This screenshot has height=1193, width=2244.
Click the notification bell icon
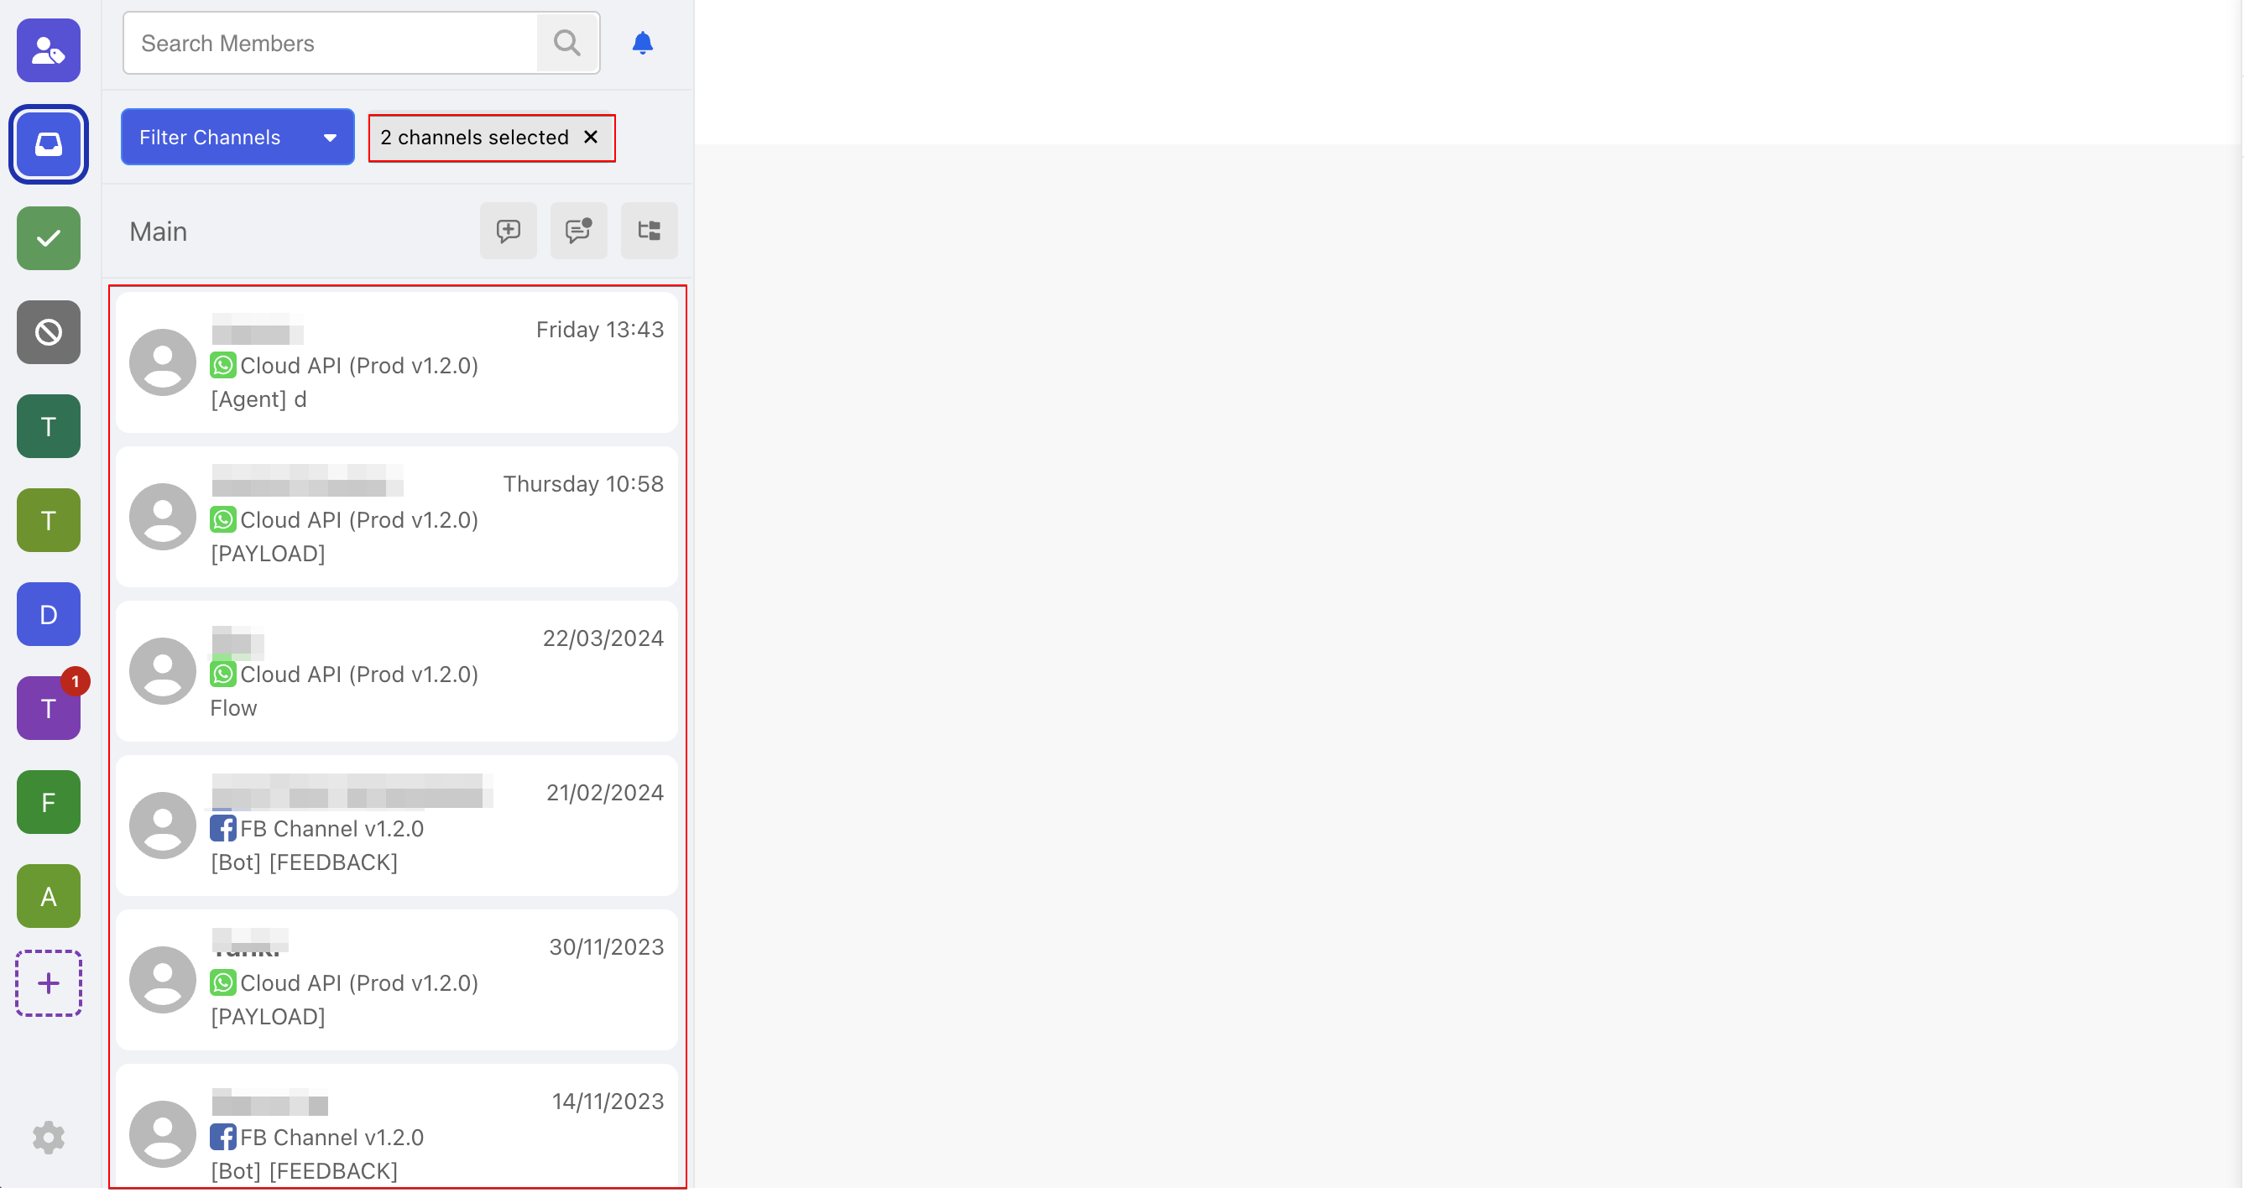643,44
